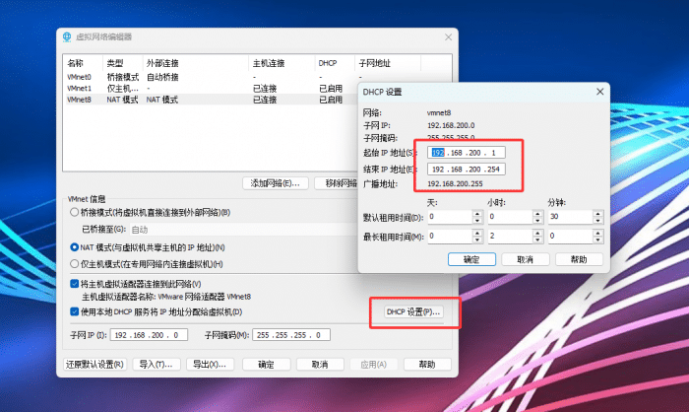Click the 默认租用时间 minutes stepper arrows
The image size is (689, 412).
[595, 217]
